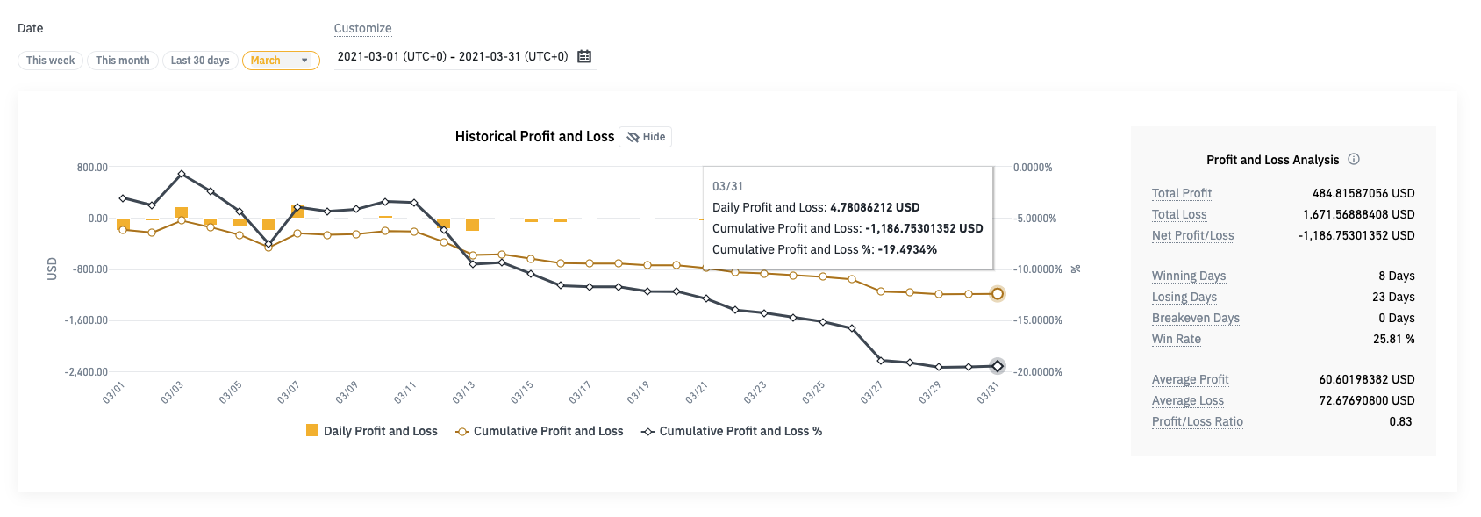Click the Customize link
The height and width of the screenshot is (517, 1481).
(362, 28)
